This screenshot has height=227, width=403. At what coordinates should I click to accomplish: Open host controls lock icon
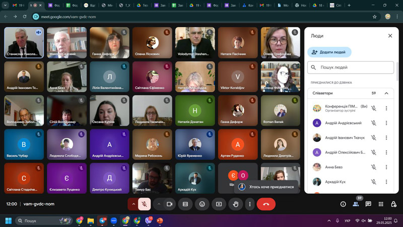[x=392, y=204]
